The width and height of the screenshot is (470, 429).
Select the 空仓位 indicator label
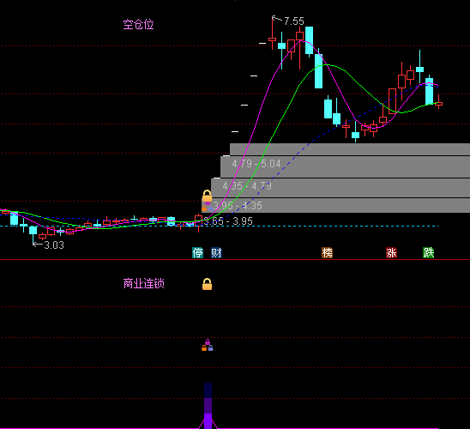(x=138, y=24)
